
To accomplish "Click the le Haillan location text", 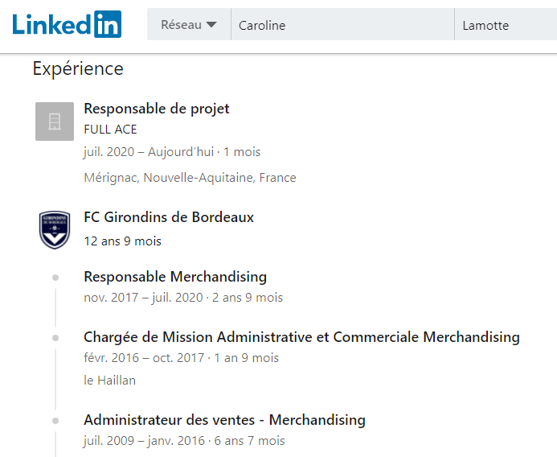I will pos(109,381).
